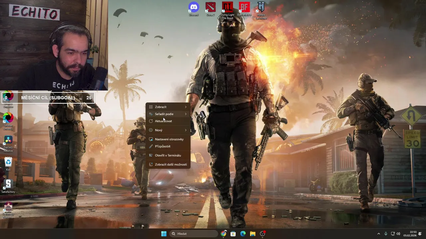Open the OBS icon with red dot

point(263,234)
